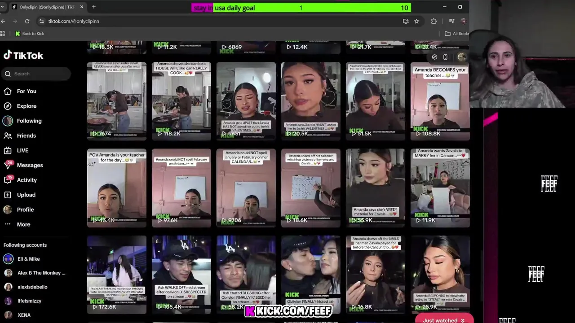Open the browser apps grid icon
The height and width of the screenshot is (323, 575).
(3, 34)
